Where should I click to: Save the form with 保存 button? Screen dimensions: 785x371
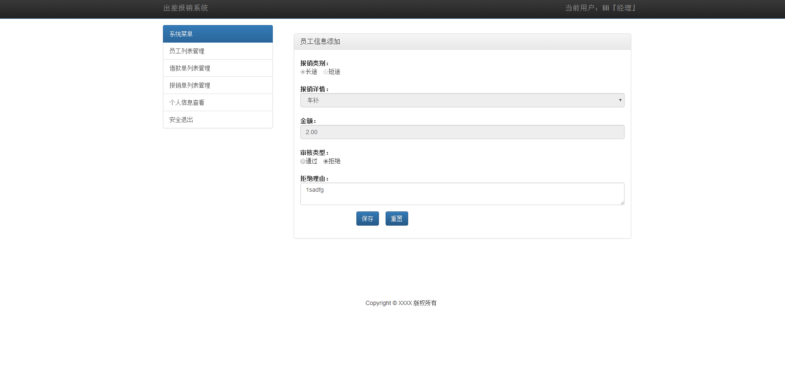coord(368,219)
